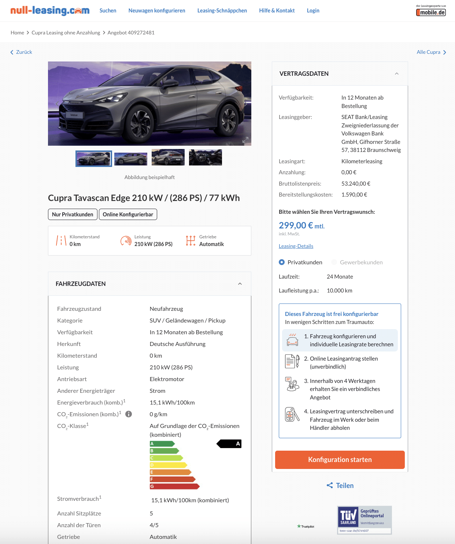The image size is (455, 544).
Task: Click the CO2 emissions info icon
Action: (x=129, y=414)
